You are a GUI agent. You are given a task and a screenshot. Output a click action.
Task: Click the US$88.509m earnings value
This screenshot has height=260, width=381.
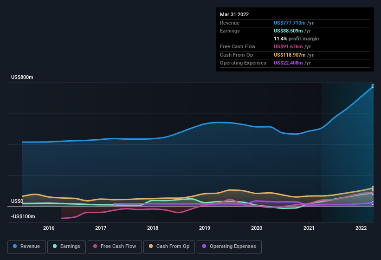tap(288, 31)
